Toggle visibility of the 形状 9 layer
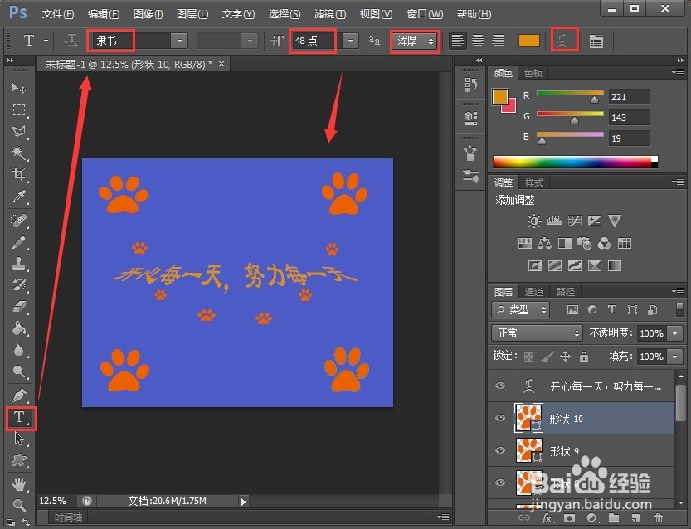 point(500,450)
